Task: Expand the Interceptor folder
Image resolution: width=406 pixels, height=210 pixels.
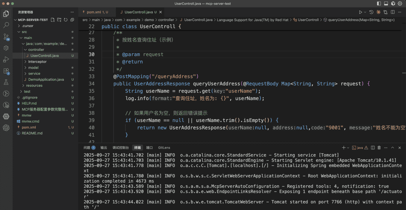Action: pyautogui.click(x=37, y=61)
